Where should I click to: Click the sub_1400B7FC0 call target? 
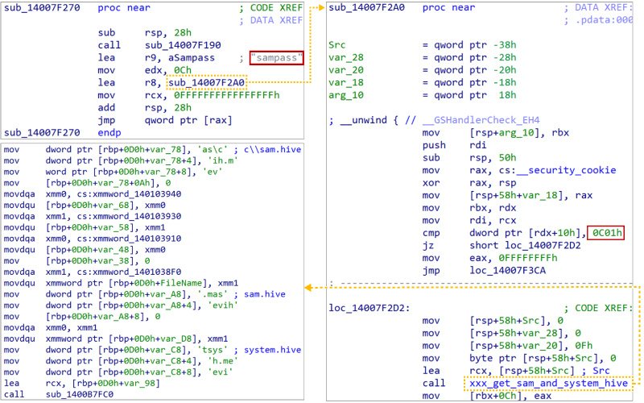[79, 394]
